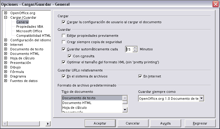
Task: Click the Aceptar button
Action: pyautogui.click(x=100, y=123)
